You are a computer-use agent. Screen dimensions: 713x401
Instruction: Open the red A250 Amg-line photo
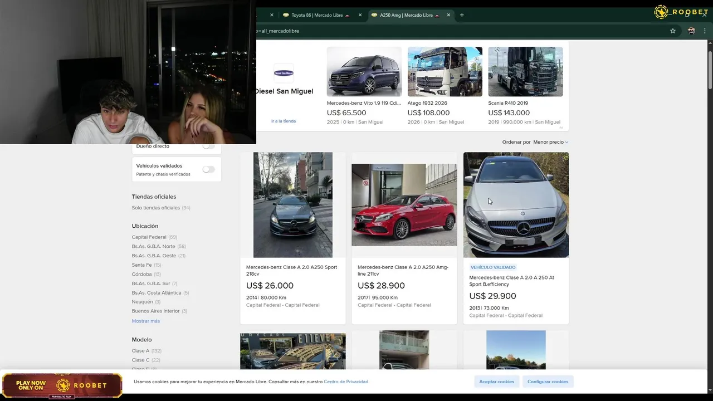click(404, 205)
